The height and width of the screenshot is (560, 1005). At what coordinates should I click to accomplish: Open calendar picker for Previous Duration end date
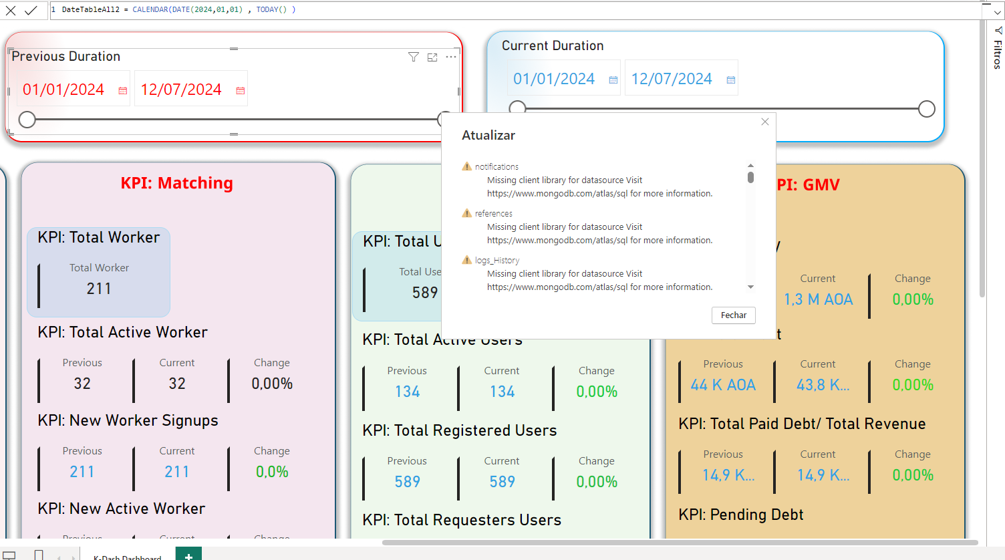[x=241, y=91]
